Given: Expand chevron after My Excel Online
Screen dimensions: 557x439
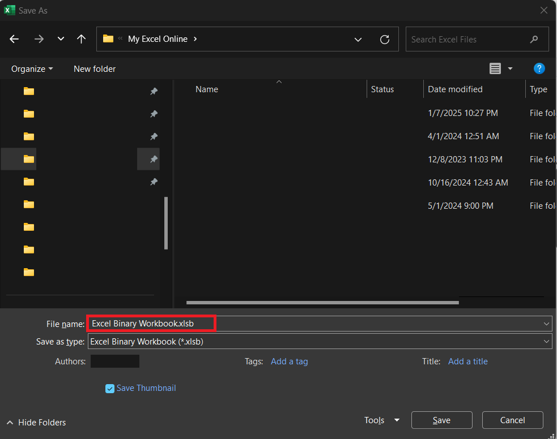Looking at the screenshot, I should coord(195,39).
